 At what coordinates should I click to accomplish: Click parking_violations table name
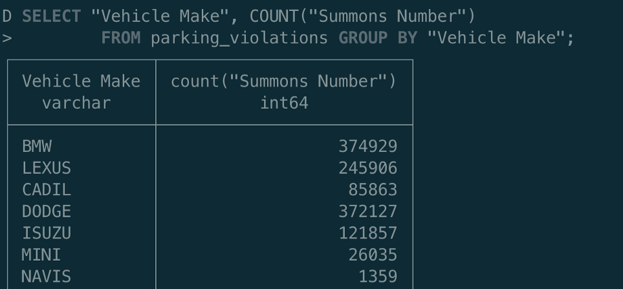(239, 39)
